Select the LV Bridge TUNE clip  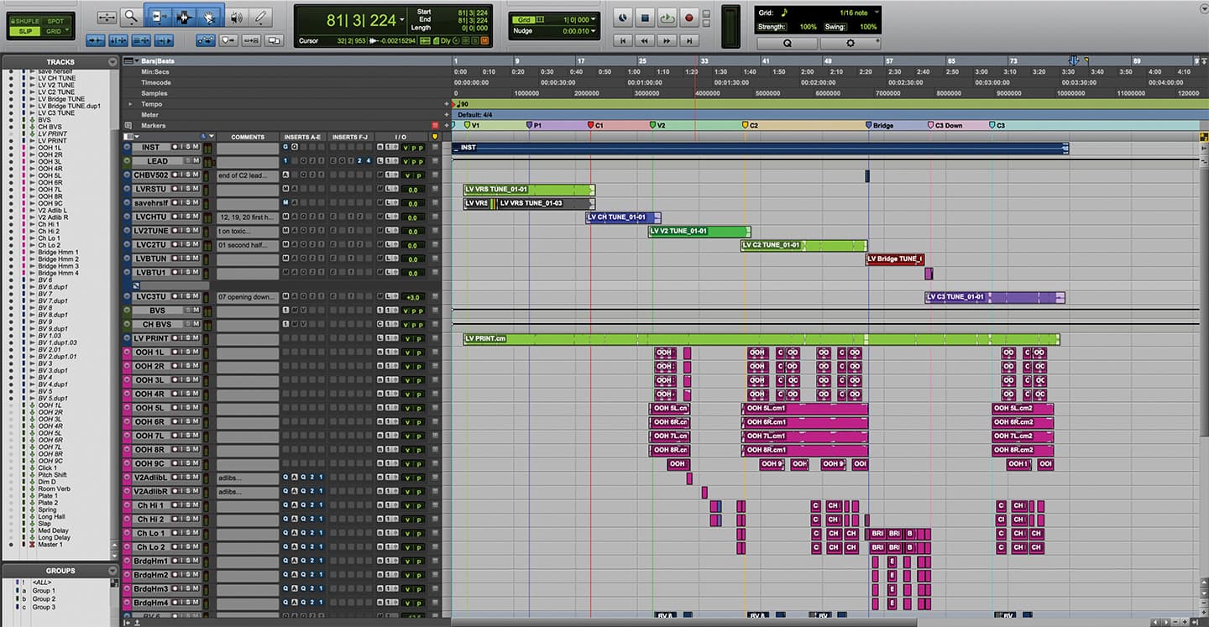(x=895, y=259)
